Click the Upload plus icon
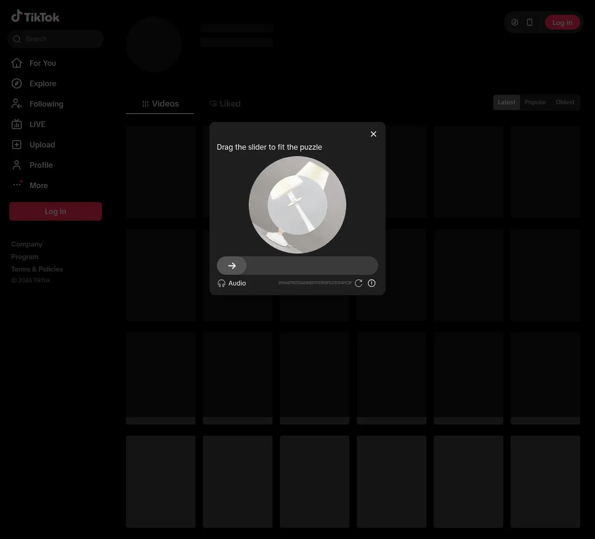This screenshot has height=539, width=595. pyautogui.click(x=17, y=145)
